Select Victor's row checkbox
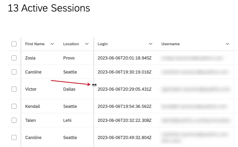This screenshot has height=147, width=238. (x=14, y=89)
